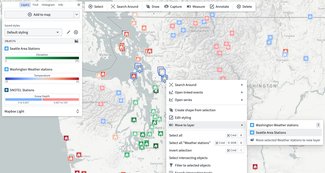
Task: Click Edit styling in context menu
Action: (x=206, y=117)
